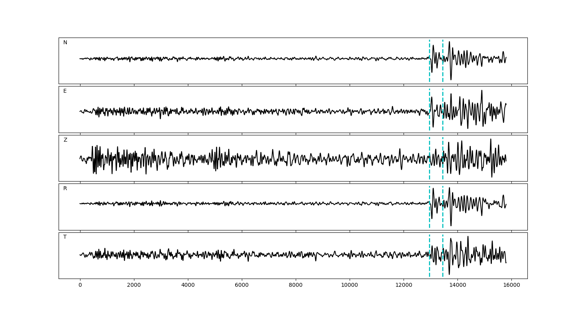This screenshot has width=586, height=313.
Task: Click the x-axis tick label 0
Action: pyautogui.click(x=80, y=286)
